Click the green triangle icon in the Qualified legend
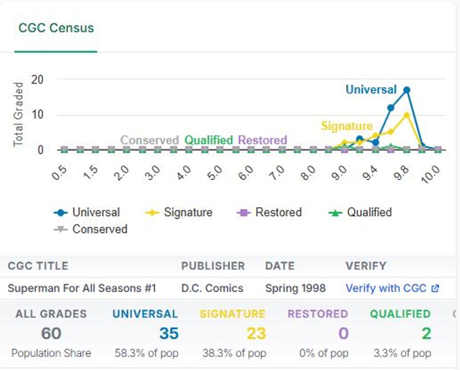Viewport: 460px width, 370px height. point(335,213)
